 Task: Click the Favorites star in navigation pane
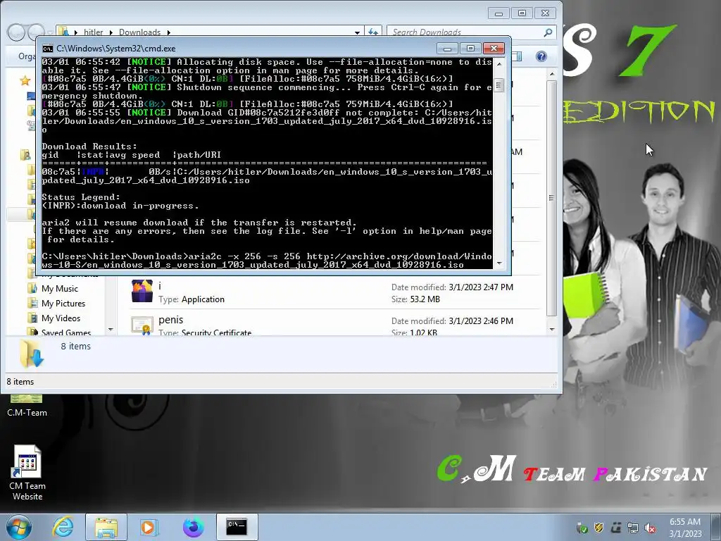(25, 81)
